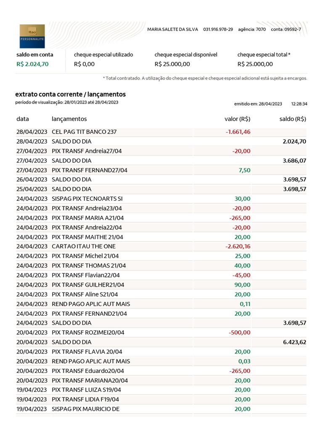The image size is (323, 431).
Task: Click the saldo (R$) column header
Action: tap(293, 119)
